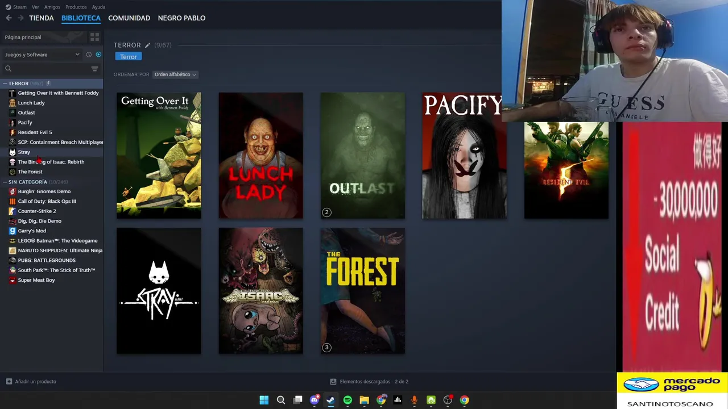This screenshot has width=728, height=409.
Task: Select Stray in sidebar list
Action: tap(52, 152)
